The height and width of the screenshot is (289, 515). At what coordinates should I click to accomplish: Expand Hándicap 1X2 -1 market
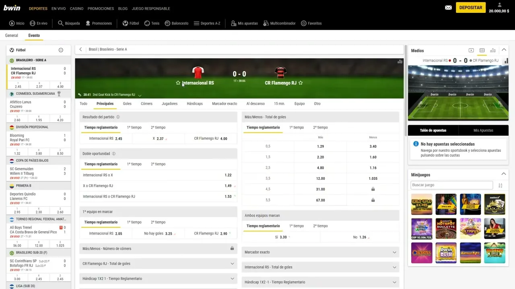point(320,282)
